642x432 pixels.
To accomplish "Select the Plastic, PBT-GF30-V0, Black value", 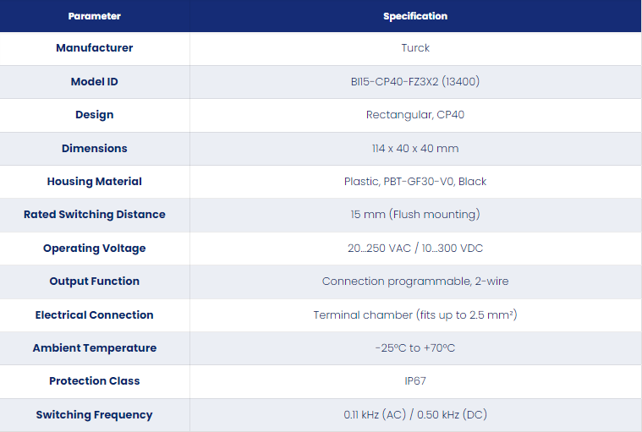I will click(x=415, y=181).
